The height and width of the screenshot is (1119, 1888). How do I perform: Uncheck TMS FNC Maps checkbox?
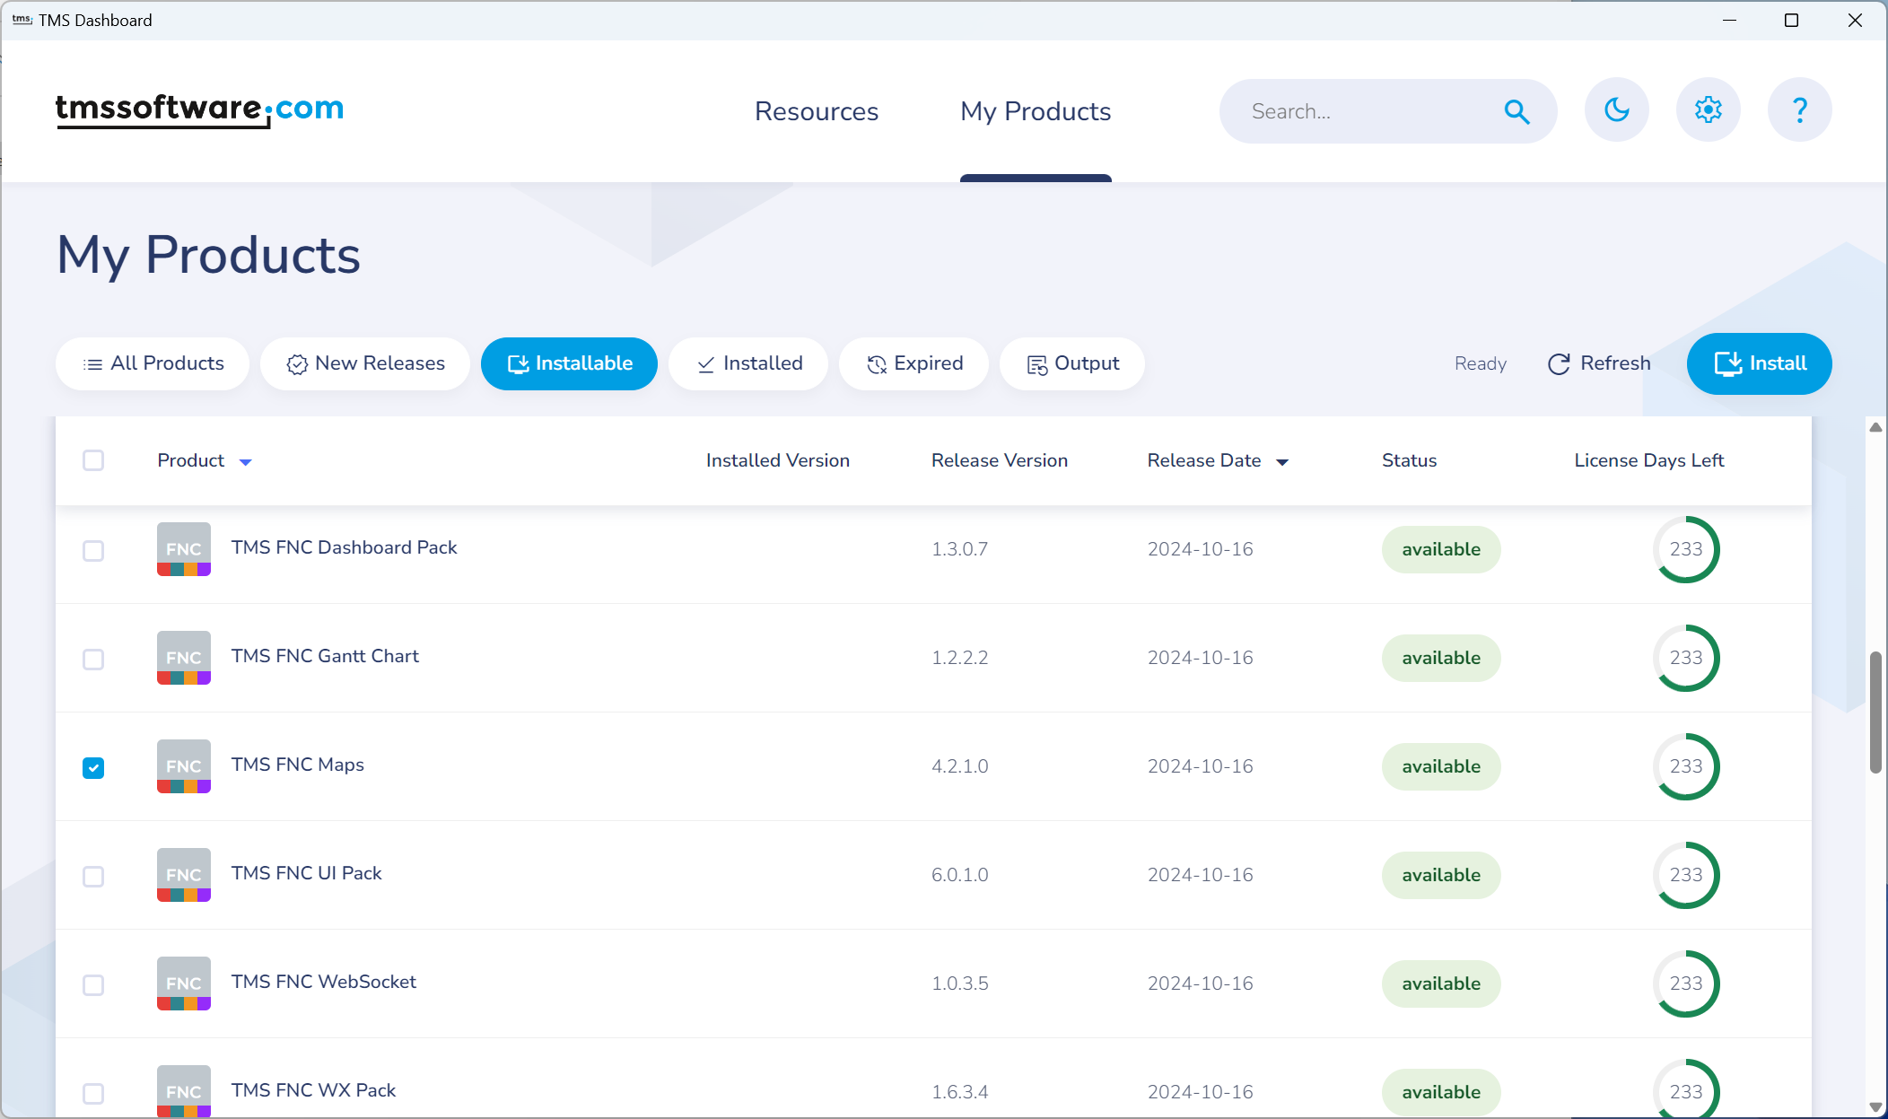point(93,767)
